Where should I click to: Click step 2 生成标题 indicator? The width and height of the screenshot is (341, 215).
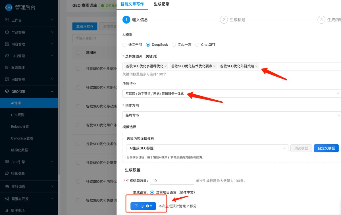[x=224, y=20]
